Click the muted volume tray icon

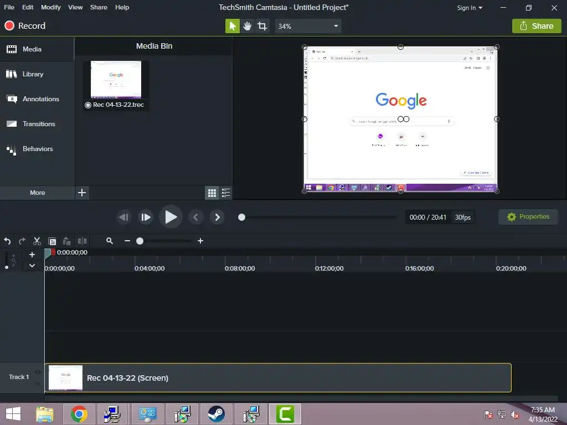pyautogui.click(x=515, y=414)
